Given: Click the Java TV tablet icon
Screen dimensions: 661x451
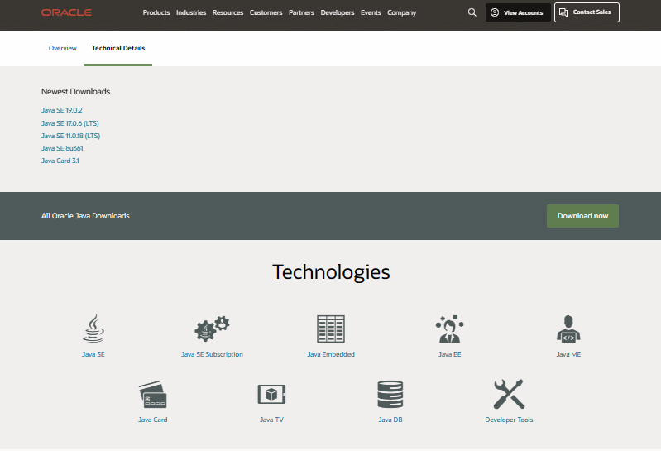Looking at the screenshot, I should (x=271, y=395).
